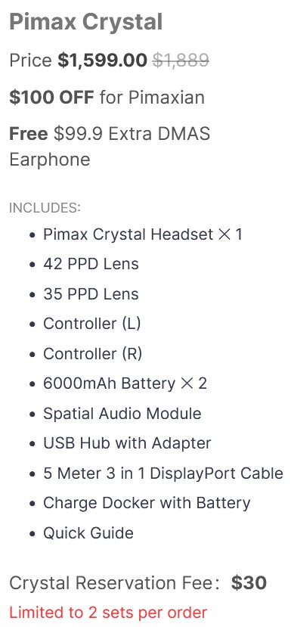Select the 5 Meter DisplayPort Cable item
Screen dimensions: 291x627
point(163,473)
